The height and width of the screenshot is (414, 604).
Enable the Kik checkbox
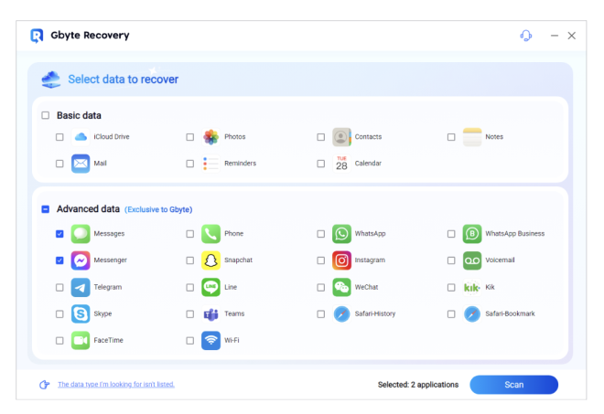tap(451, 287)
